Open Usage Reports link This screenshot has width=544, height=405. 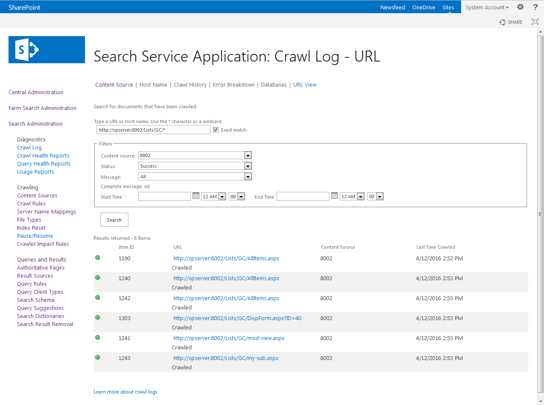click(x=35, y=172)
